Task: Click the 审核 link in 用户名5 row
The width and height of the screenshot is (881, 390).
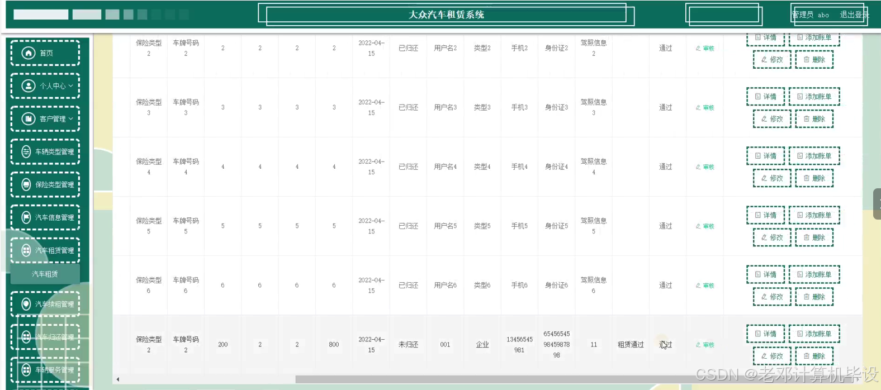Action: coord(705,226)
